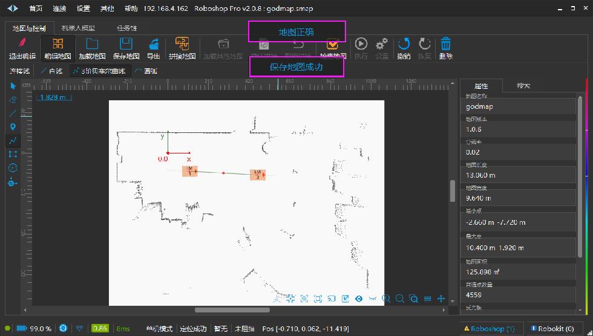
Task: Click the properties panel vertical scrollbar
Action: (x=580, y=178)
